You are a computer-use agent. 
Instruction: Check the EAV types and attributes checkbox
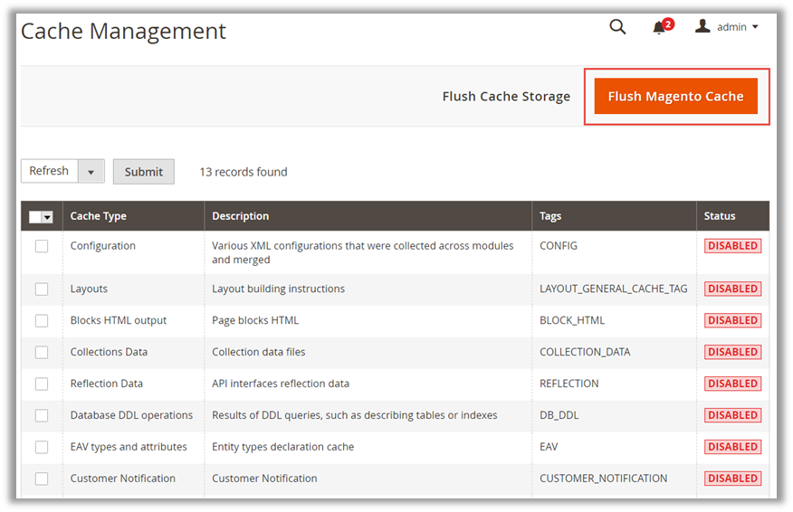pyautogui.click(x=42, y=447)
